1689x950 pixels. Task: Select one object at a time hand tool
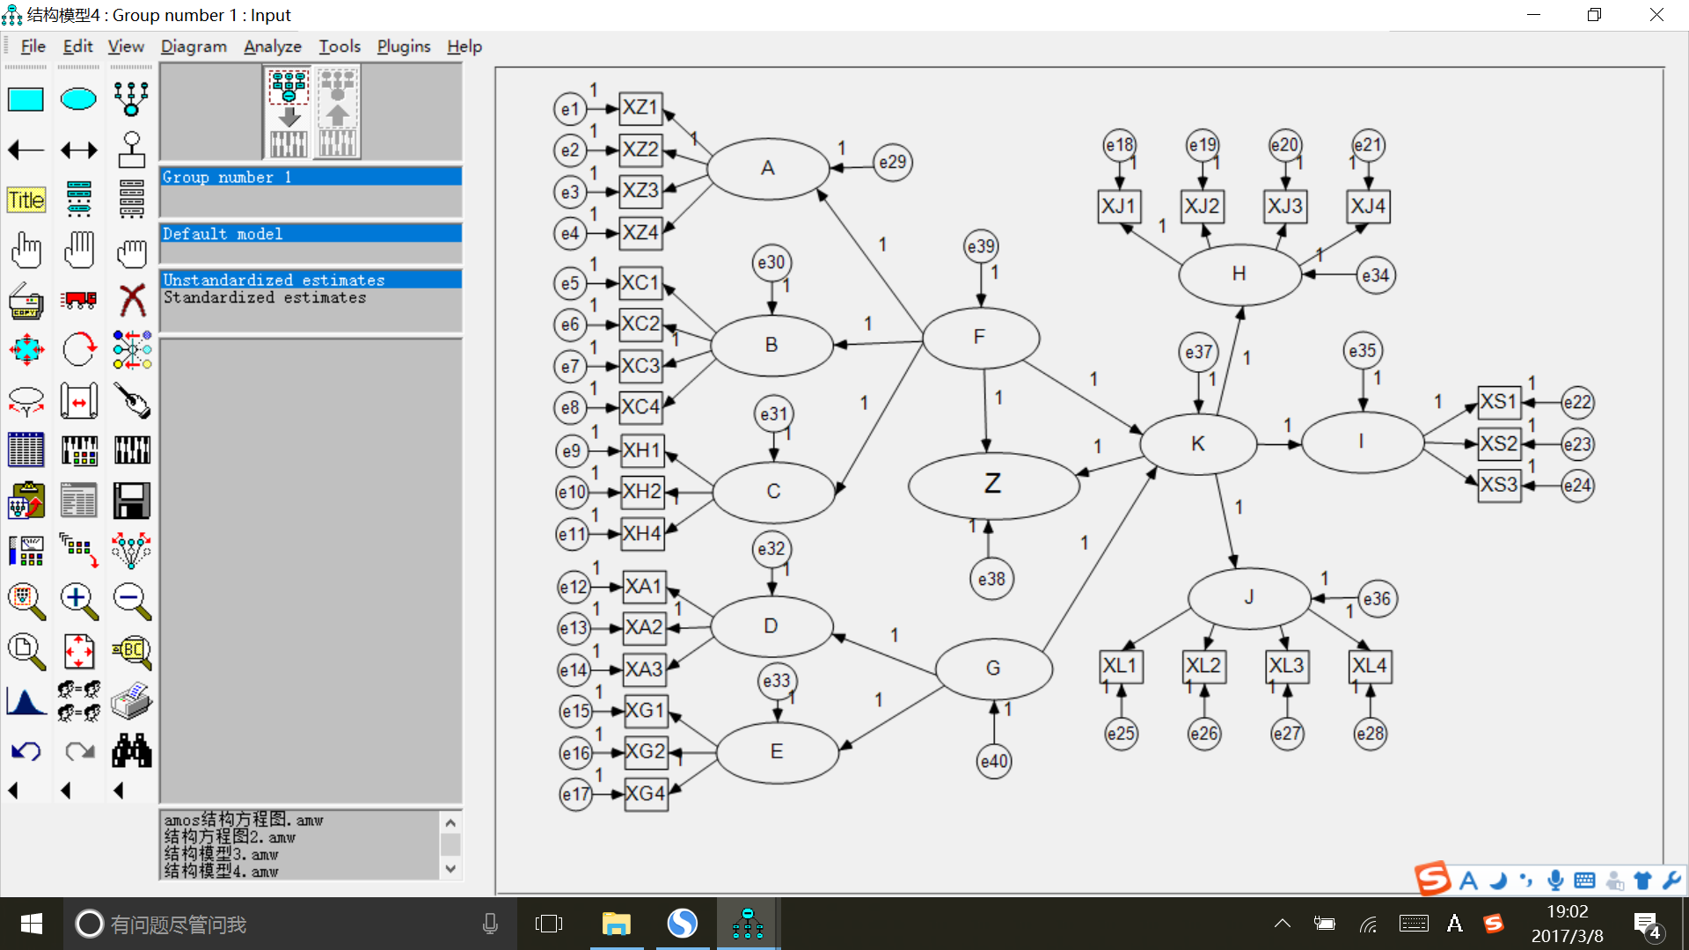coord(26,251)
